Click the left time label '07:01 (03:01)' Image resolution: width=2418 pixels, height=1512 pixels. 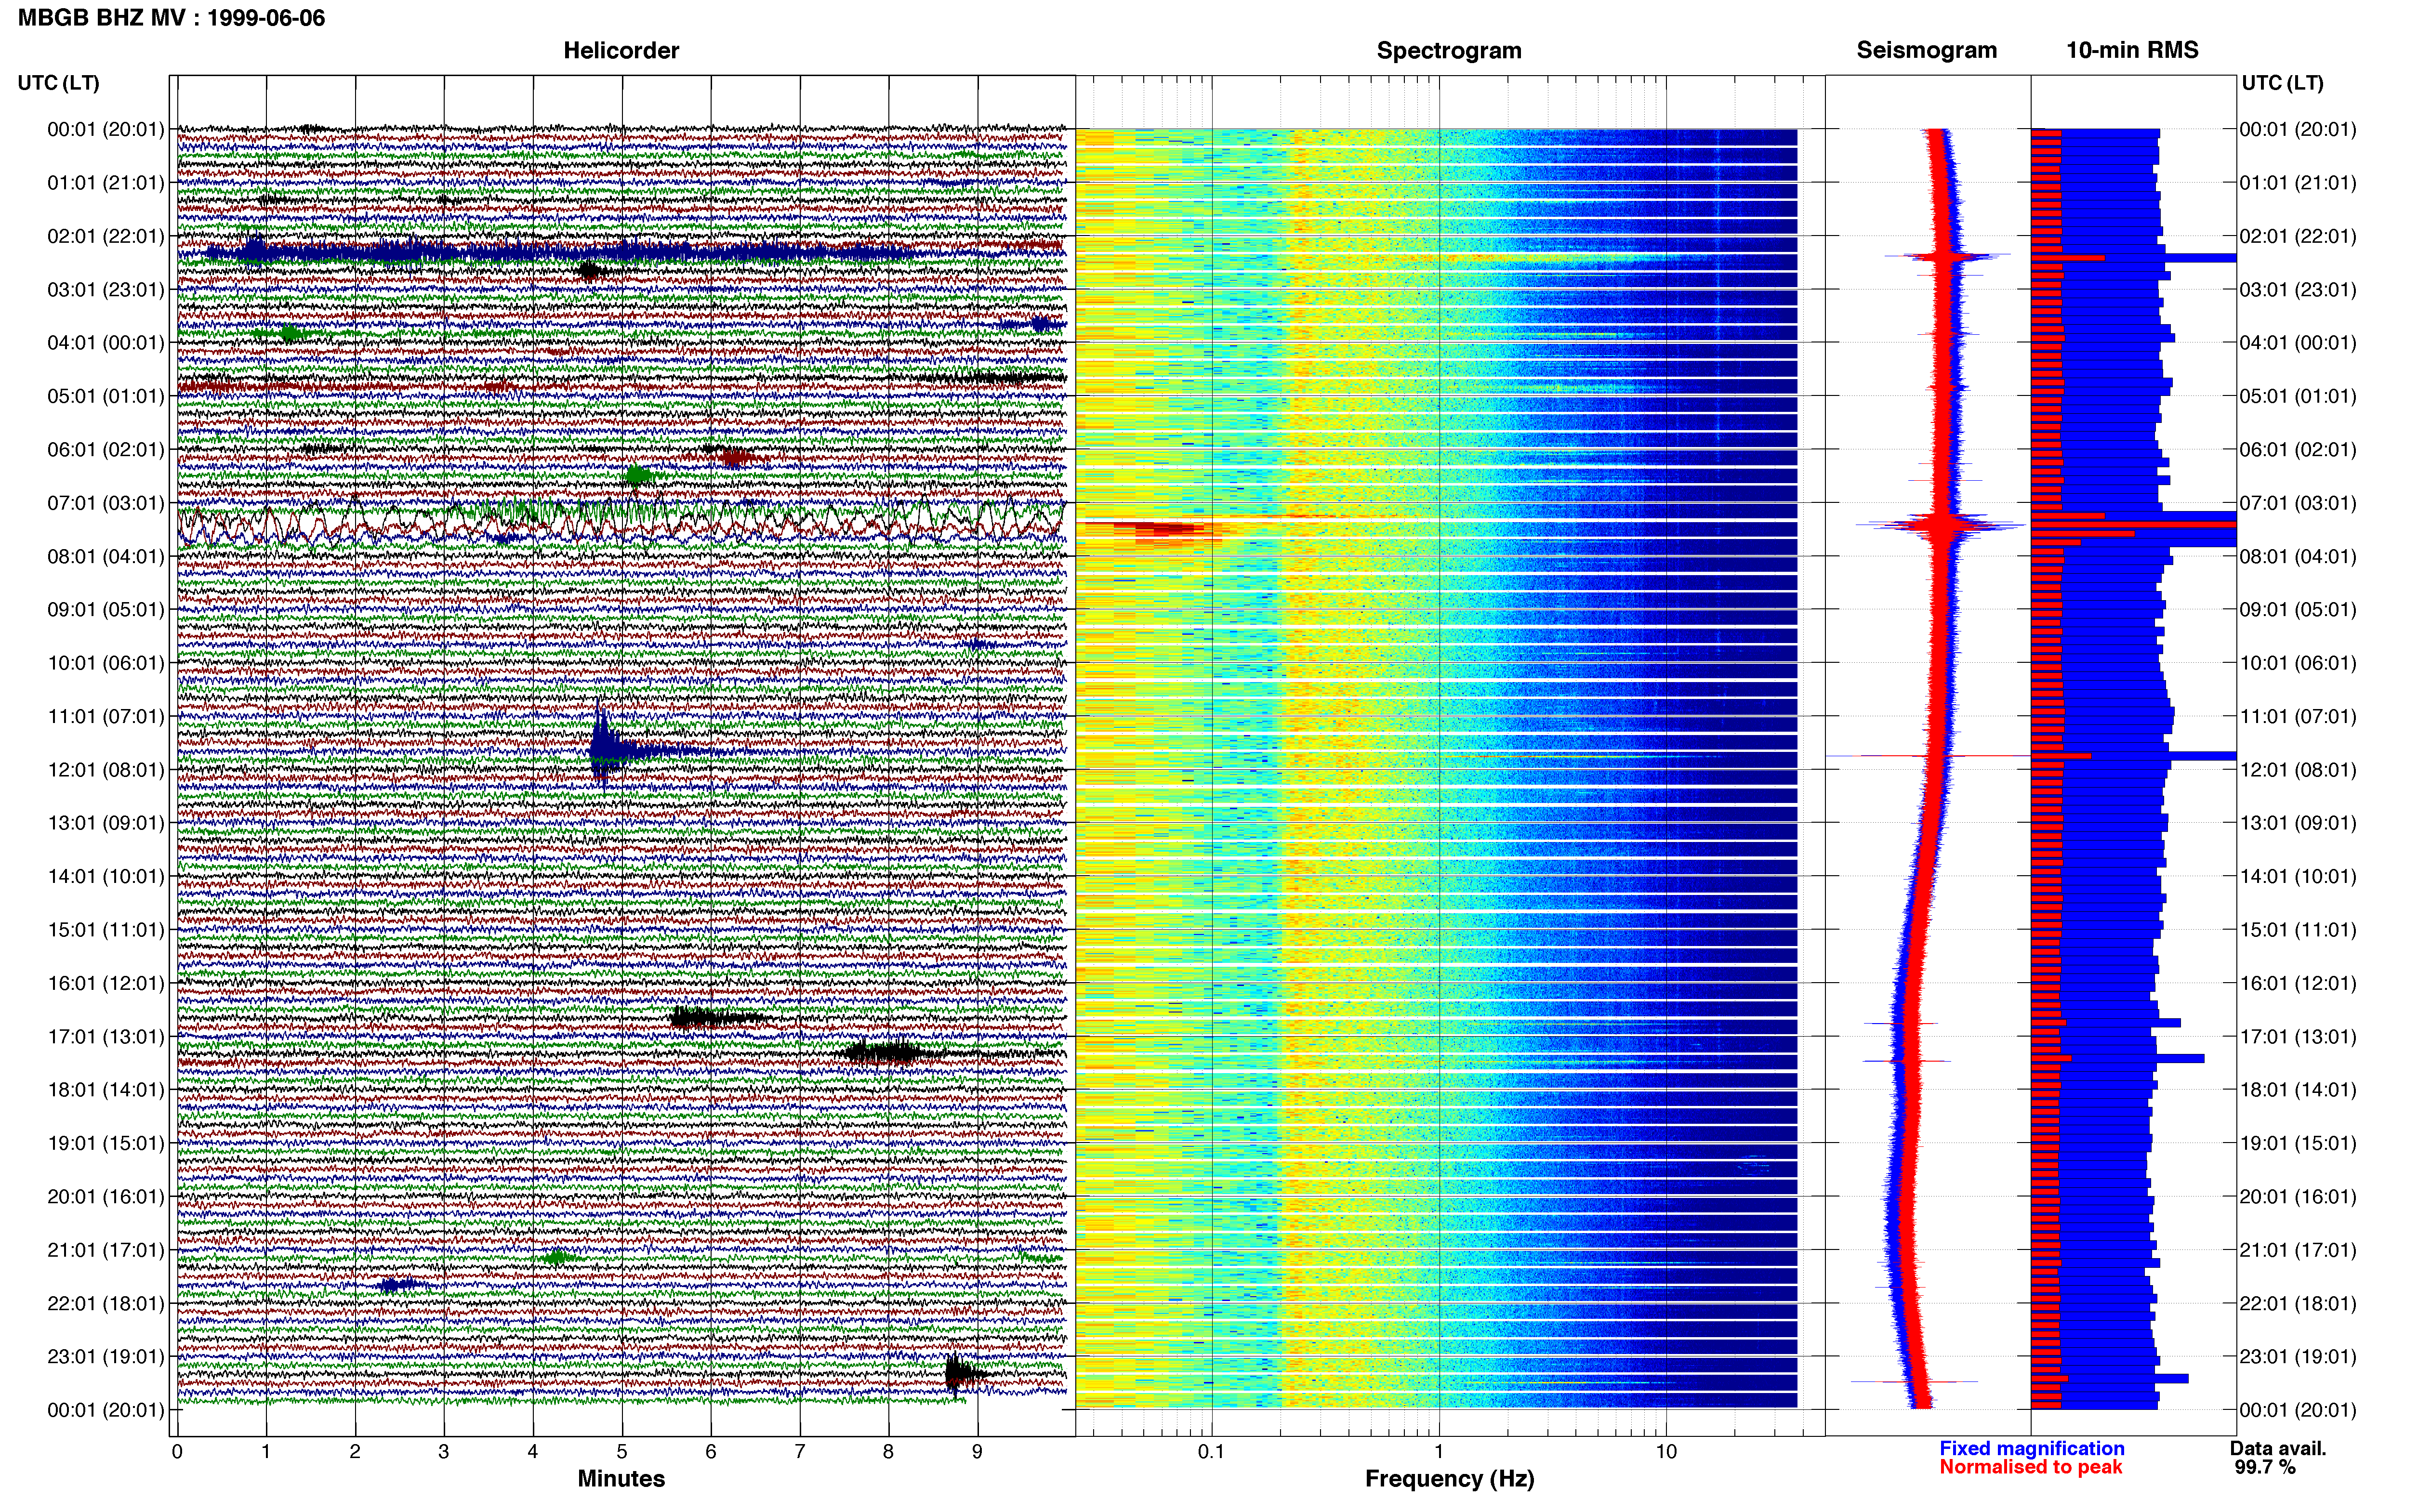106,503
